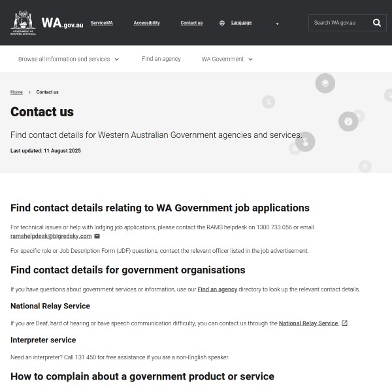This screenshot has width=392, height=392.
Task: Open the National Relay Service link
Action: click(308, 323)
